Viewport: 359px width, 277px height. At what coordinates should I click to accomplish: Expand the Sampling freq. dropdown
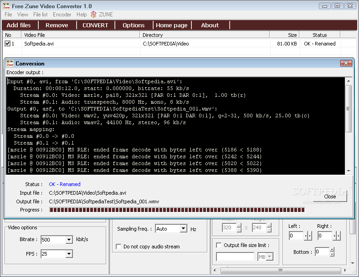[184, 228]
